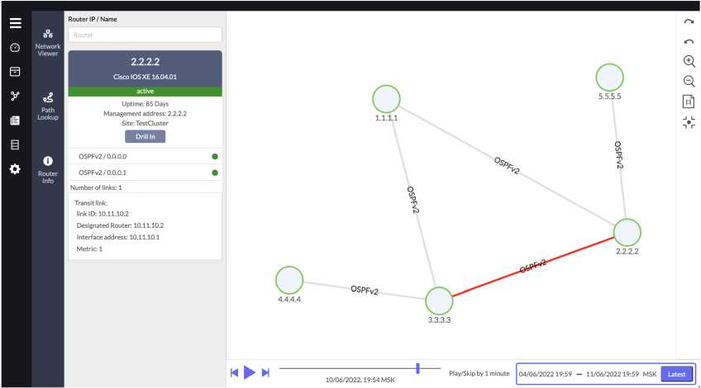Select router node 4.4.4.4
This screenshot has width=701, height=388.
click(x=289, y=280)
